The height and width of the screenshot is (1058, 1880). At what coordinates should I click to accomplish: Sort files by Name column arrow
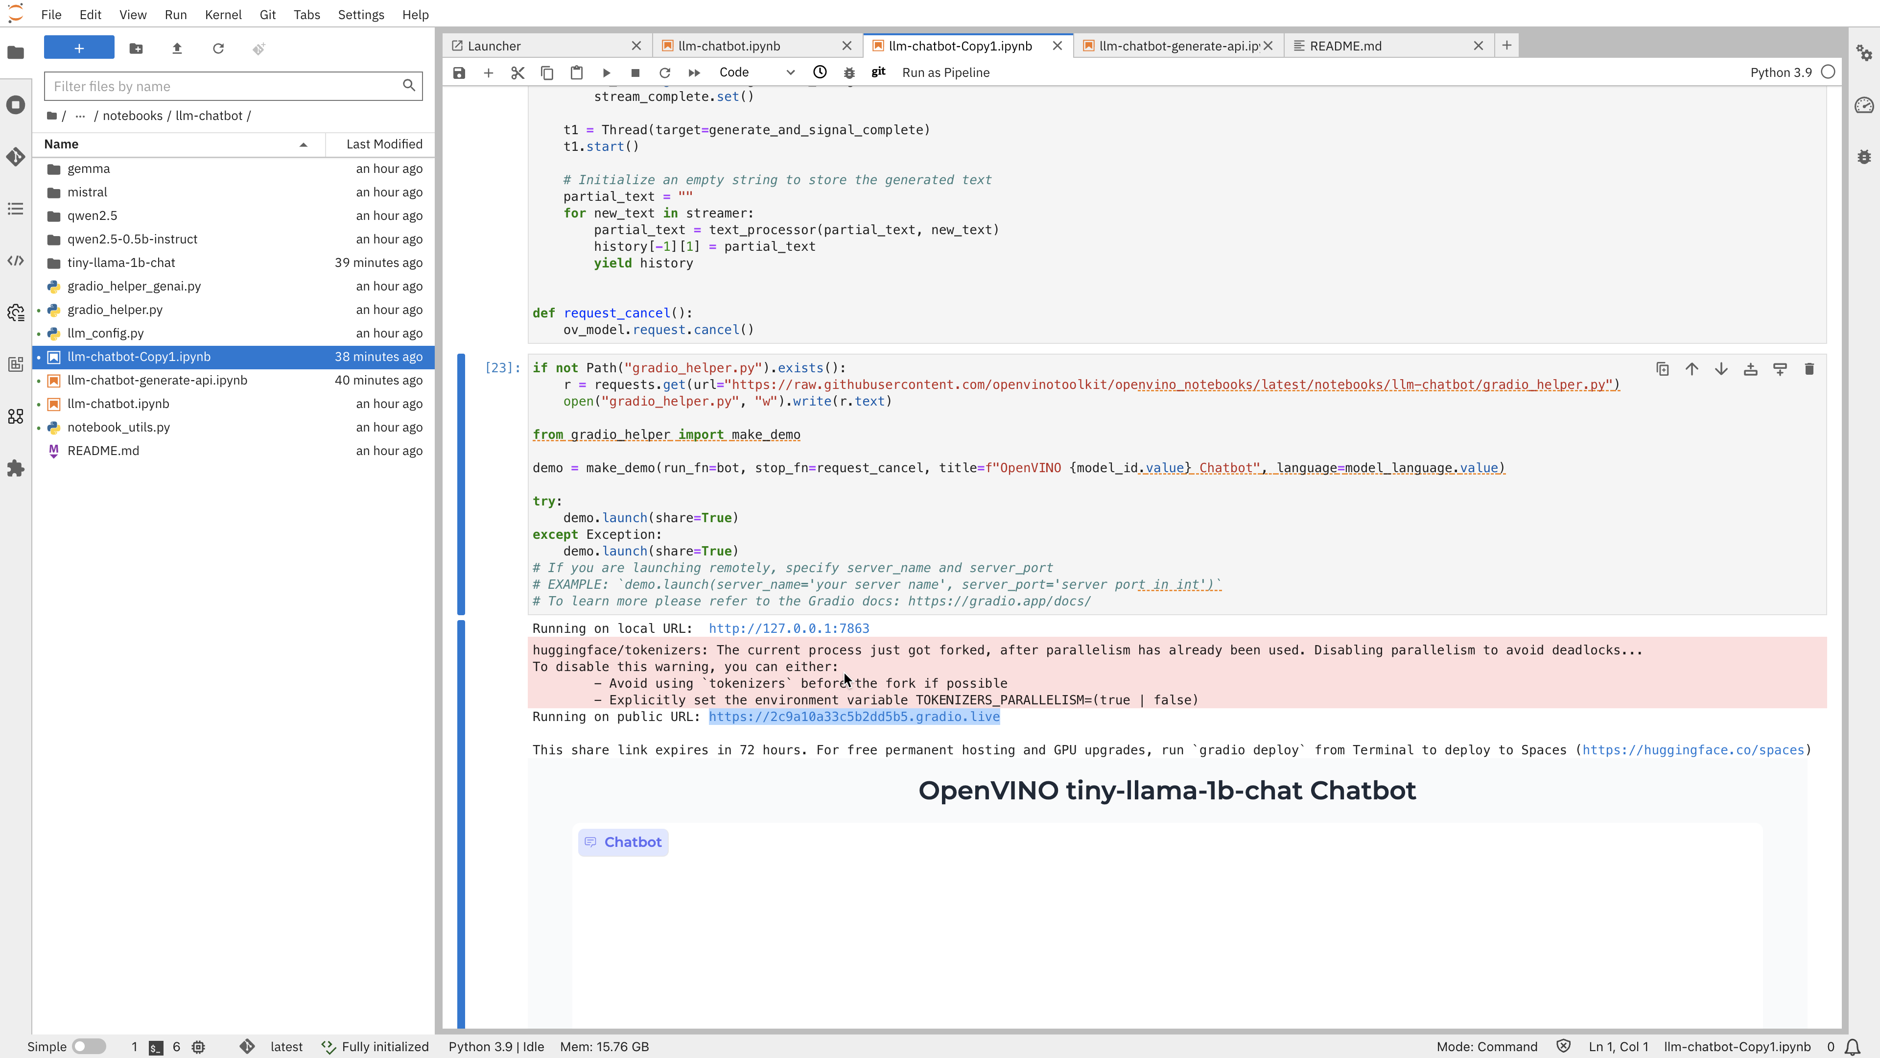point(303,144)
